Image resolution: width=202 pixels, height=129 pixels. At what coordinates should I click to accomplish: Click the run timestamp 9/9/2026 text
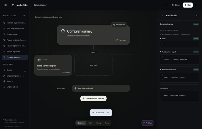pos(169,31)
